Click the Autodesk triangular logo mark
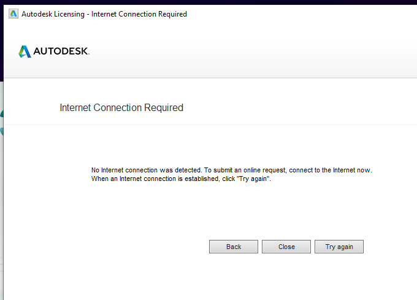The height and width of the screenshot is (300, 417). pos(25,52)
